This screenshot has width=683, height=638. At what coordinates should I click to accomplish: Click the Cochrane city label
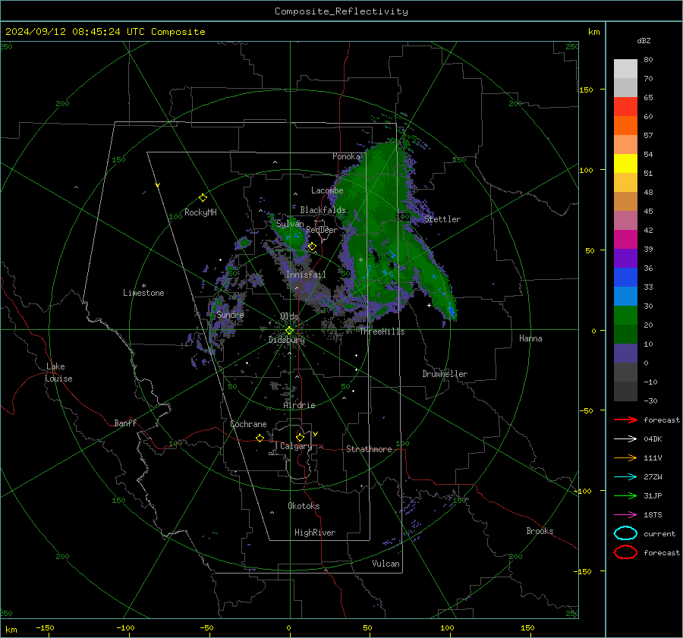[248, 424]
